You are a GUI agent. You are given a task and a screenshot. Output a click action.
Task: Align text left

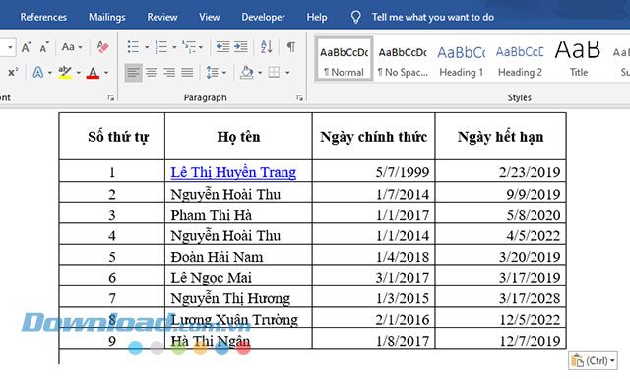134,73
